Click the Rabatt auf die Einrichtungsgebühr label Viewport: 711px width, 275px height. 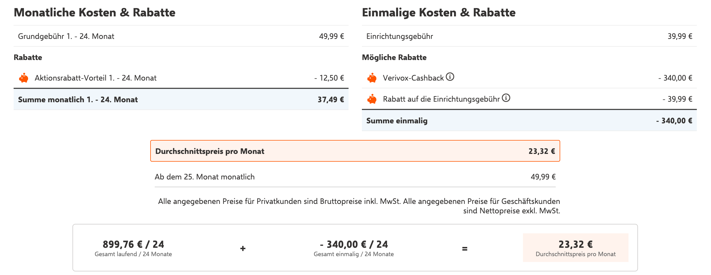(441, 99)
